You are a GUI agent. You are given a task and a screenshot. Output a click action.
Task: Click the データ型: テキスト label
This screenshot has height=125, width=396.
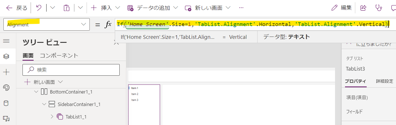click(x=287, y=37)
